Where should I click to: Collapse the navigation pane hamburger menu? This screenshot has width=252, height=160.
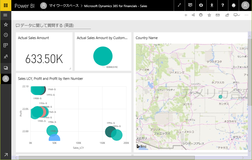pyautogui.click(x=5, y=15)
